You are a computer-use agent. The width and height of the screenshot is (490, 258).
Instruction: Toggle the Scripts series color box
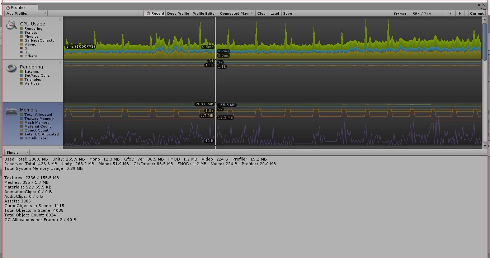22,33
